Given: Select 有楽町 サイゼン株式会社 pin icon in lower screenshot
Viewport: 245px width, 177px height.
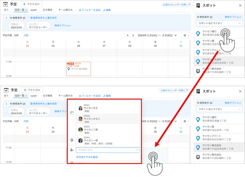Looking at the screenshot, I should pos(198,147).
